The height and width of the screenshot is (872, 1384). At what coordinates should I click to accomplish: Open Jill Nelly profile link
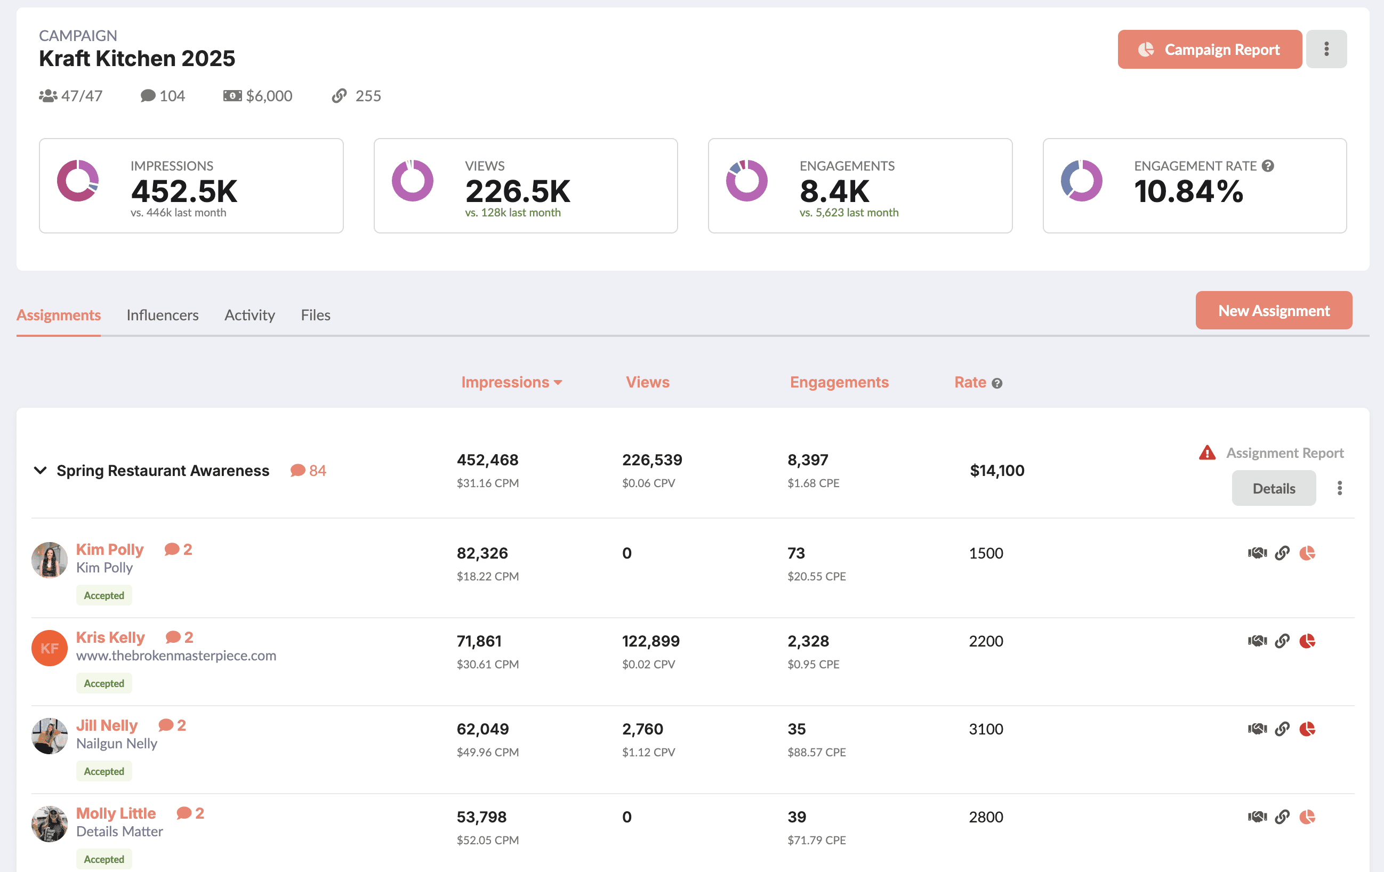click(107, 725)
